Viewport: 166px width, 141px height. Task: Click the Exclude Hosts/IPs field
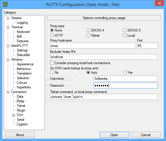click(104, 57)
